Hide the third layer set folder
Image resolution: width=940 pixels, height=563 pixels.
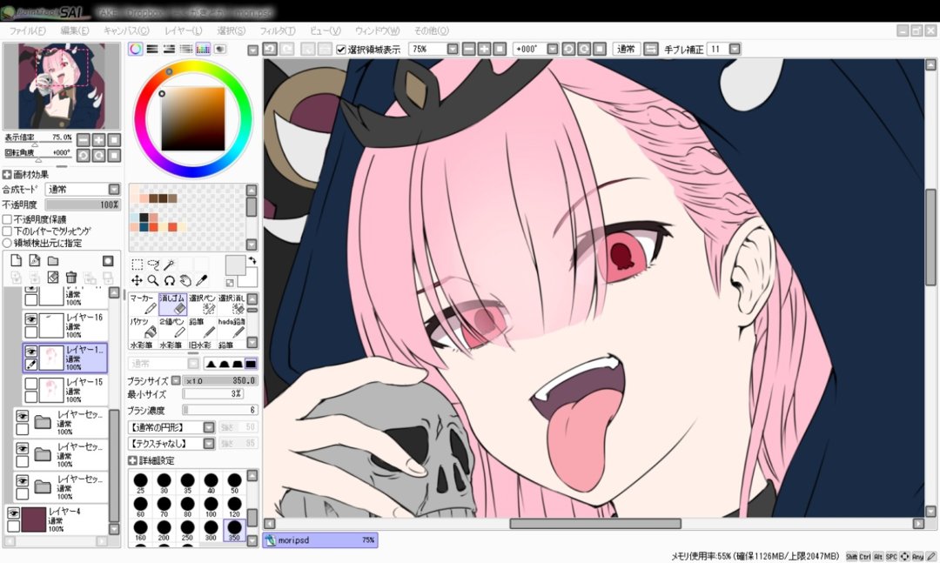(x=22, y=480)
